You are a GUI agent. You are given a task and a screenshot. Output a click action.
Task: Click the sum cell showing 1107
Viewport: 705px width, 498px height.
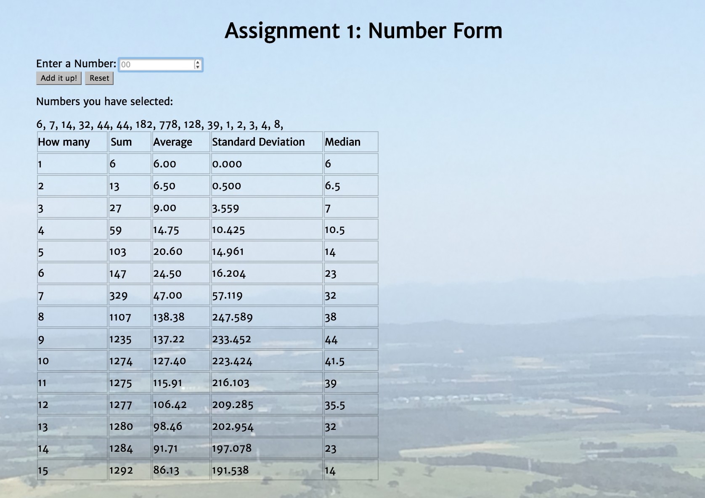click(130, 317)
